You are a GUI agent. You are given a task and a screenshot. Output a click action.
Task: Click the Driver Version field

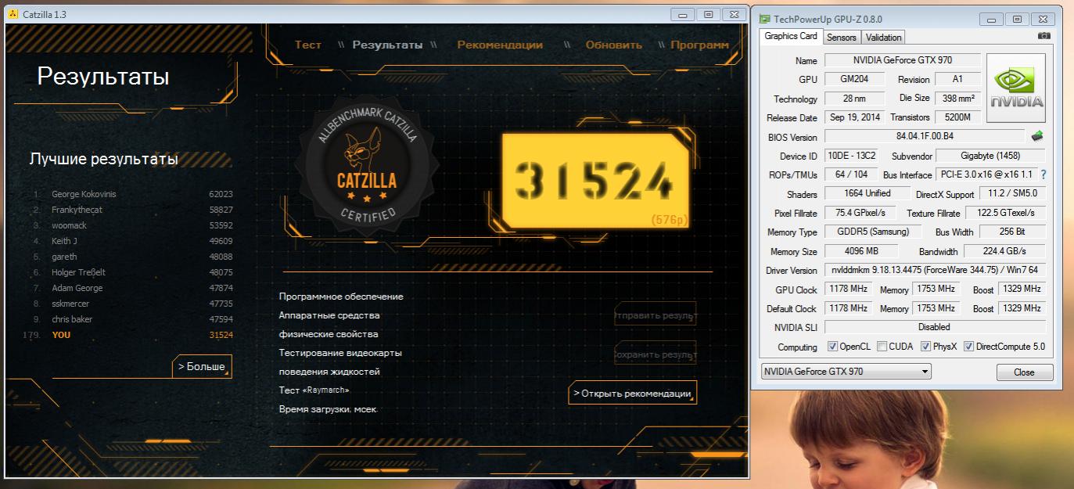pos(935,270)
